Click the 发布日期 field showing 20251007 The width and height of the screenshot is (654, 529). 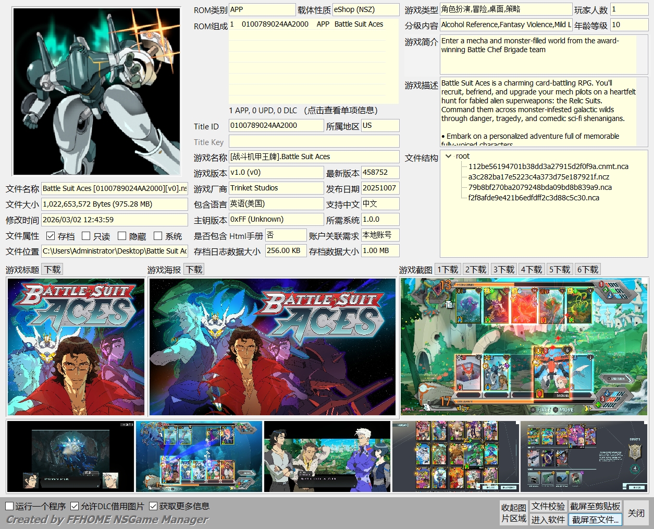tap(380, 188)
